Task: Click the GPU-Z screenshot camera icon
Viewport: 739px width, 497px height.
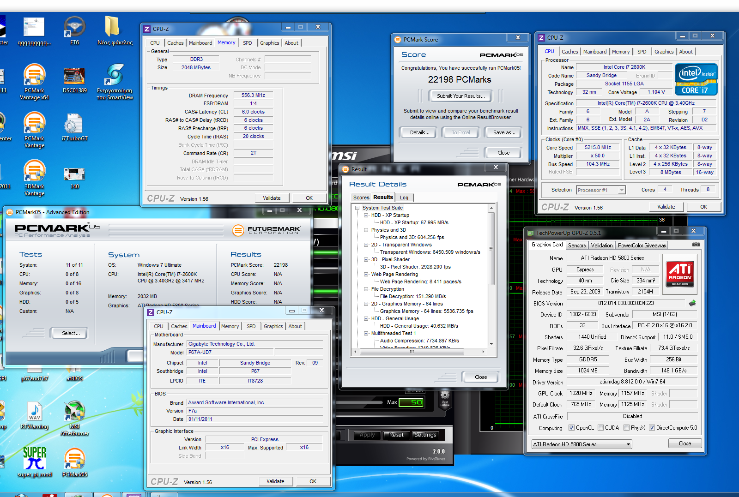Action: point(696,245)
